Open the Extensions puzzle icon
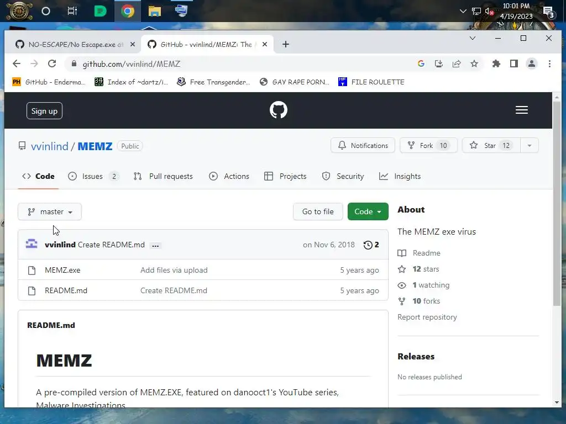This screenshot has height=424, width=566. pos(496,64)
